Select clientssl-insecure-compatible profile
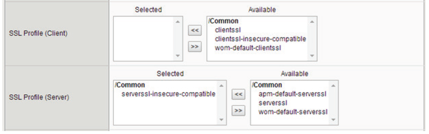Viewport: 429px width, 134px height. point(260,39)
